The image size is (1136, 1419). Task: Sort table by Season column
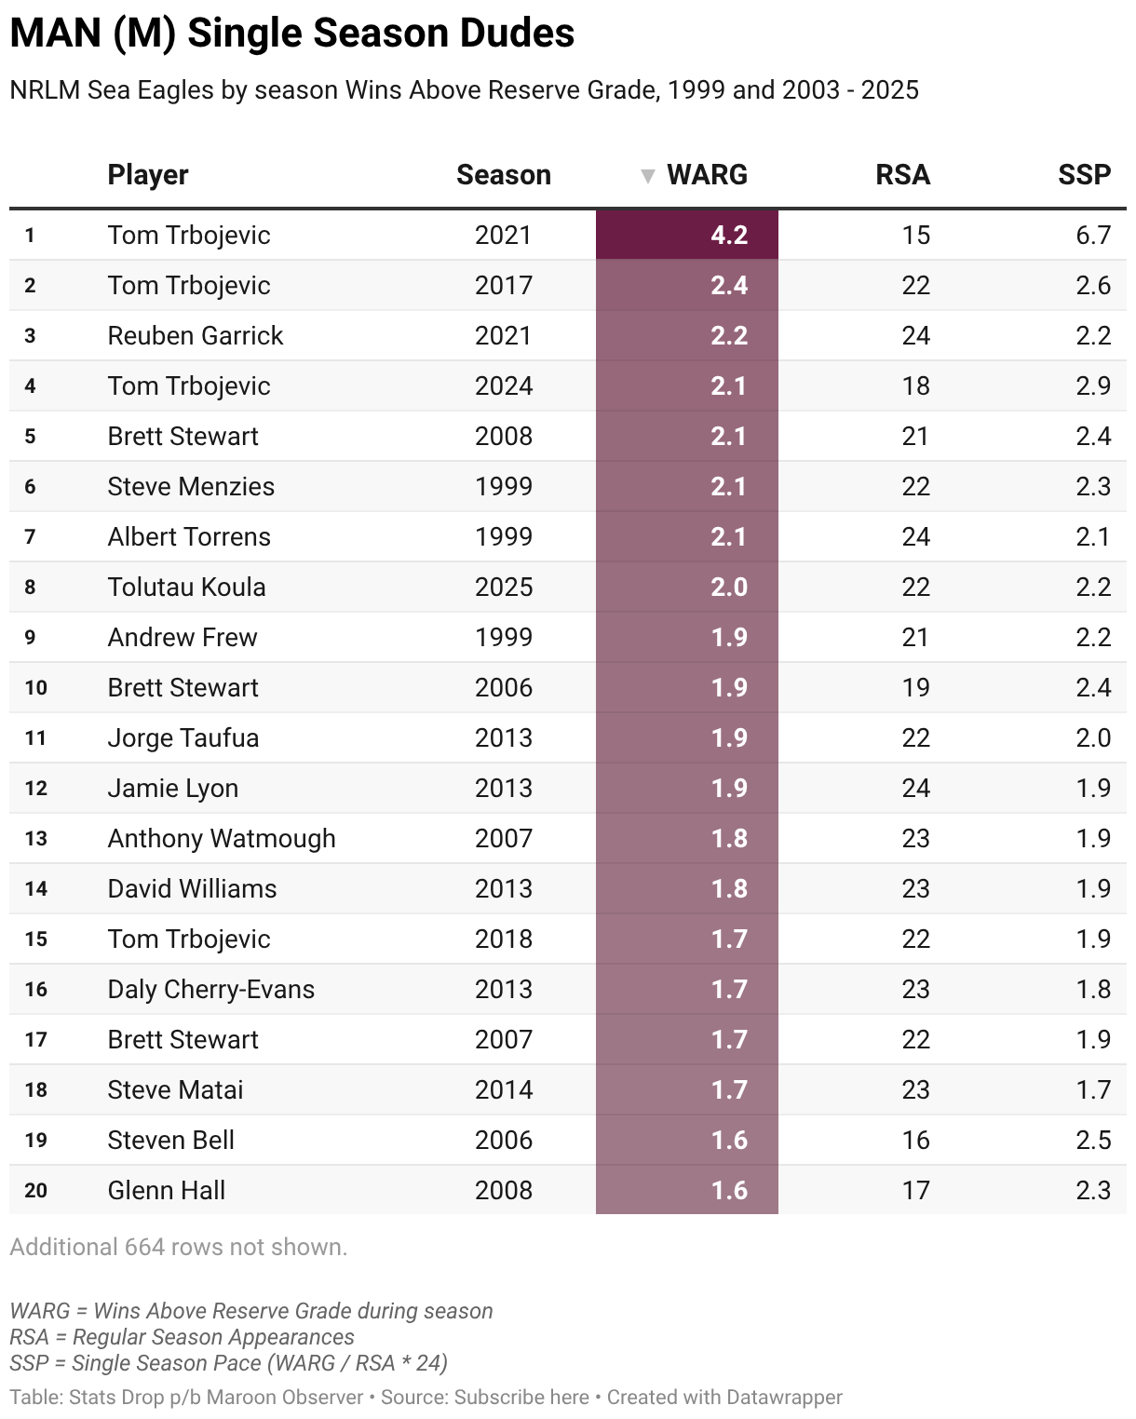(x=503, y=175)
